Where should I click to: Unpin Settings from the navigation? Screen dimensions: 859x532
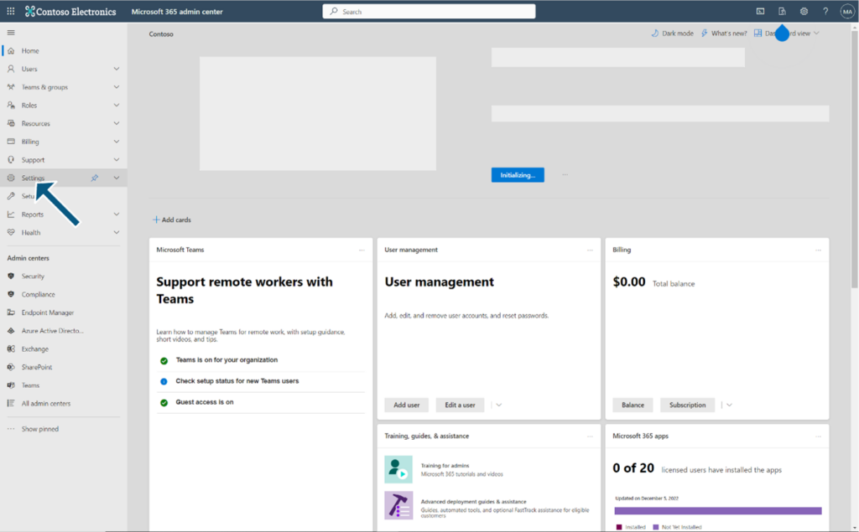click(94, 178)
